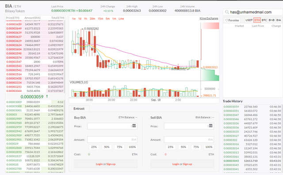Set Sell BIA amount to 100%
Image resolution: width=283 pixels, height=175 pixels.
click(209, 147)
